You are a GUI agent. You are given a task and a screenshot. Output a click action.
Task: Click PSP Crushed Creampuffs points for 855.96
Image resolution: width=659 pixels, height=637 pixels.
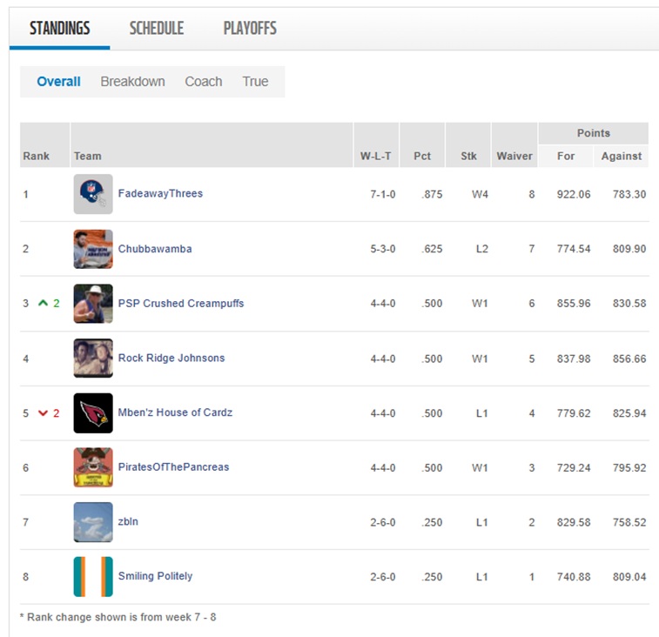574,304
